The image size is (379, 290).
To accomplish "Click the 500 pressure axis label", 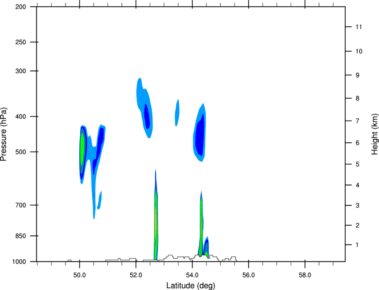I will click(x=21, y=152).
